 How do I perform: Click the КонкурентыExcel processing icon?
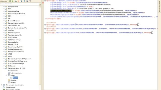click(x=6, y=11)
